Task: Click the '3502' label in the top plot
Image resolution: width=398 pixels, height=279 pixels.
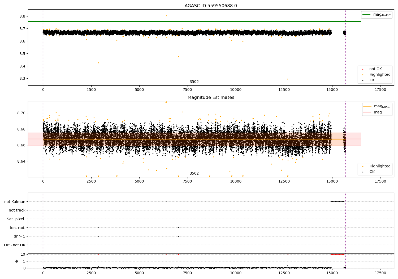Action: point(194,82)
